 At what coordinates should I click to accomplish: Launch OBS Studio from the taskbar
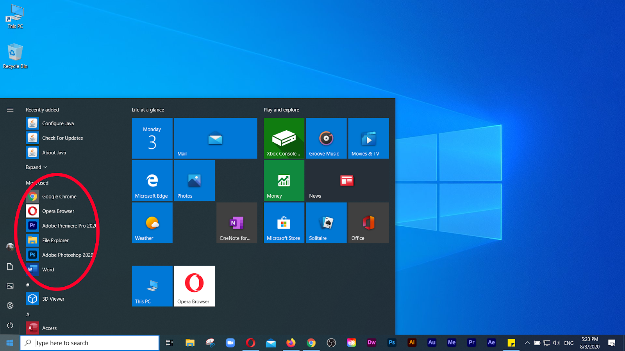coord(331,343)
